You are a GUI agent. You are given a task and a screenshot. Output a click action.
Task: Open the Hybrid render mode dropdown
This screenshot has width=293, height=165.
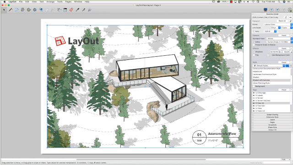pyautogui.click(x=270, y=32)
